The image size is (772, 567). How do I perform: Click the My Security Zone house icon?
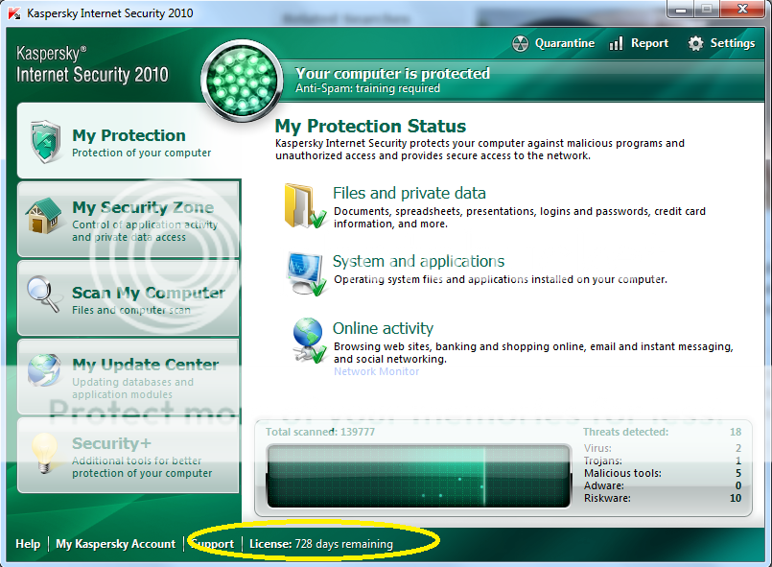43,216
